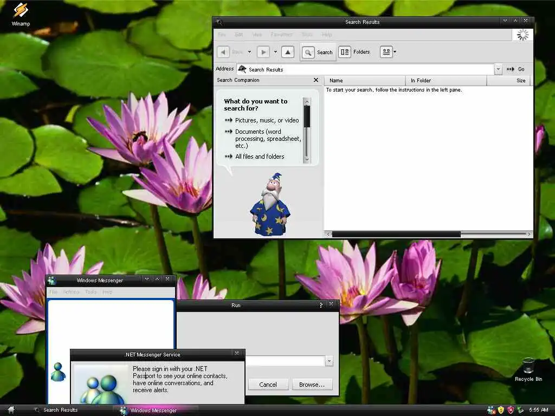Click the Windows Messenger title bar icon
Image resolution: width=555 pixels, height=416 pixels.
tap(52, 281)
